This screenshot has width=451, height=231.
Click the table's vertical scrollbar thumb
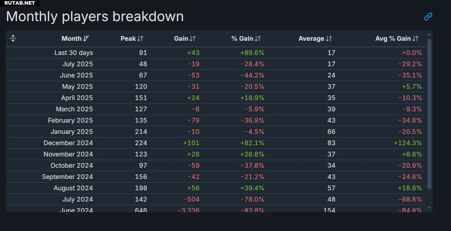(x=429, y=114)
